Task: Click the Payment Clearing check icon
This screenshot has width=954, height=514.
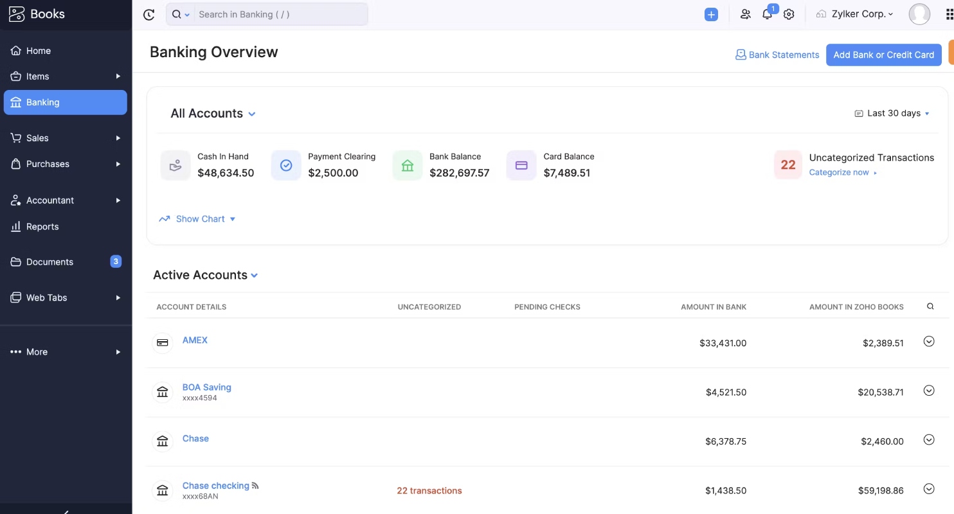Action: [x=286, y=165]
